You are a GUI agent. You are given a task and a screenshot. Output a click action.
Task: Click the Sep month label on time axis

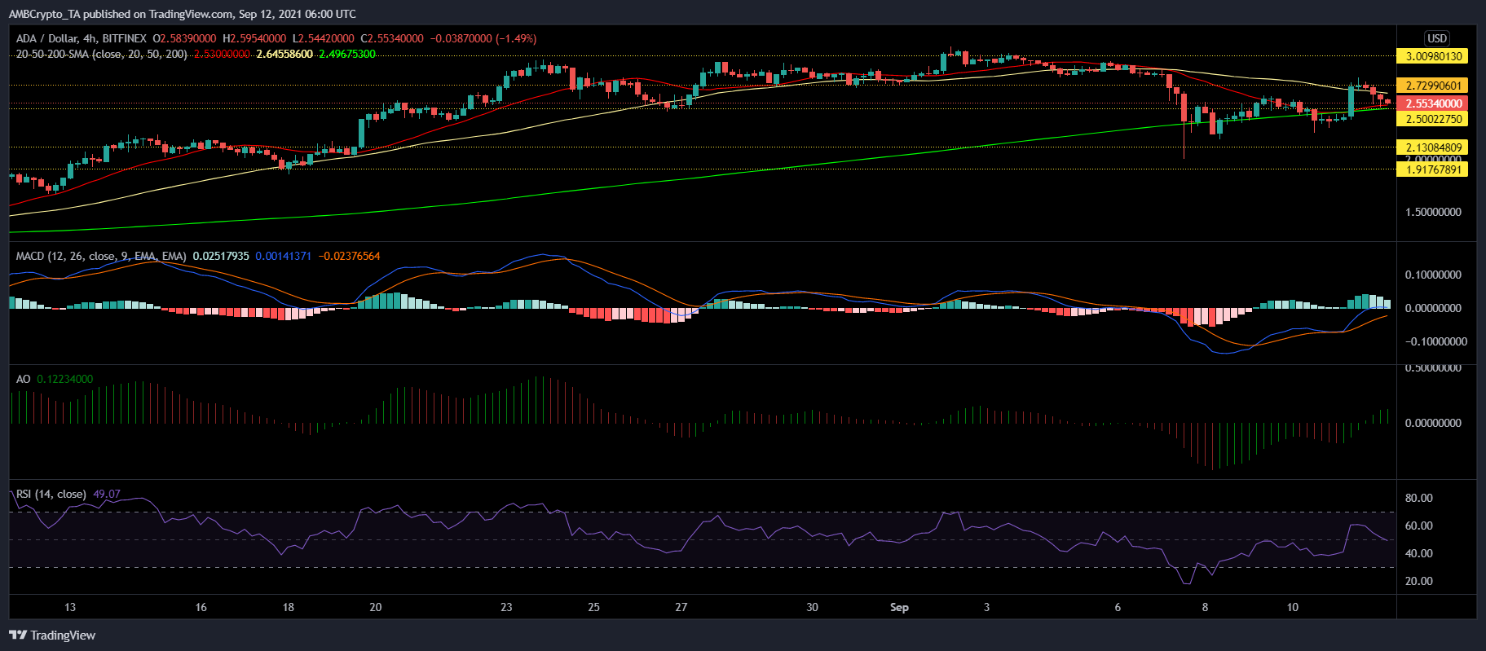coord(899,607)
